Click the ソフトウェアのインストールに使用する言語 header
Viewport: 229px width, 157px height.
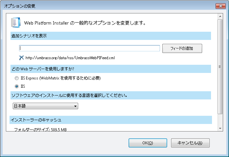pos(111,96)
